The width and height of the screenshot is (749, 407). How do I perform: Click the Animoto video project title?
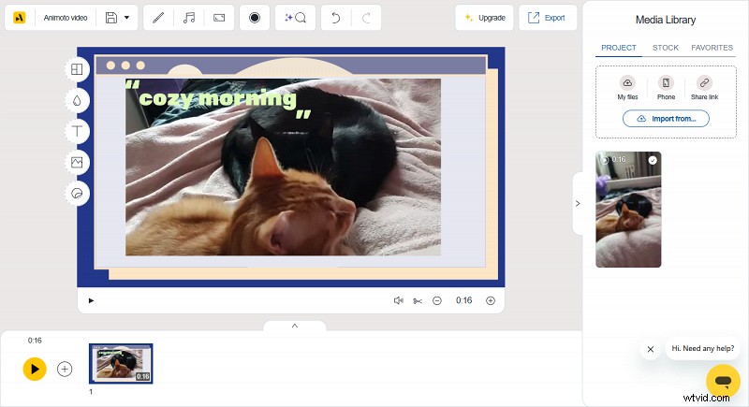click(x=66, y=18)
